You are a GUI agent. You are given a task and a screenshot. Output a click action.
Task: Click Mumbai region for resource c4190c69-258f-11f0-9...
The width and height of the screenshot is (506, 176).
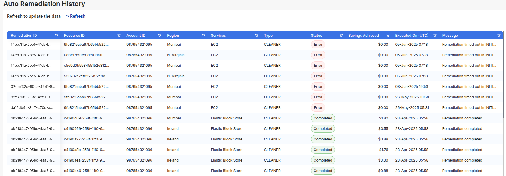[x=174, y=118]
